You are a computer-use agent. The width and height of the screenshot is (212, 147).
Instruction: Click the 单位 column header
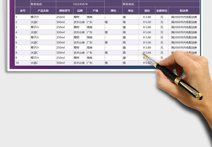131,11
